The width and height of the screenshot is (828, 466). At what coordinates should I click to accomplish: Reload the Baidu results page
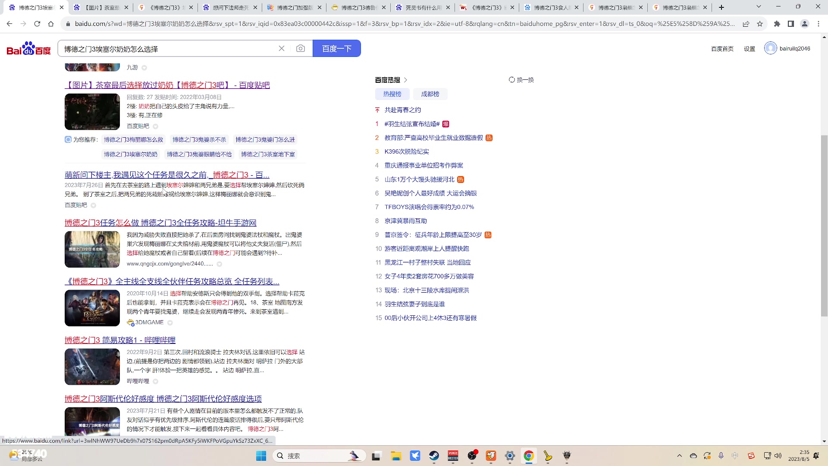point(37,24)
